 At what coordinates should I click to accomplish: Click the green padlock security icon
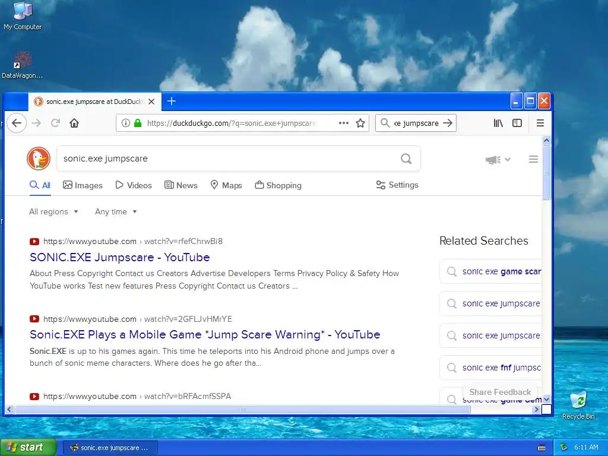point(138,123)
